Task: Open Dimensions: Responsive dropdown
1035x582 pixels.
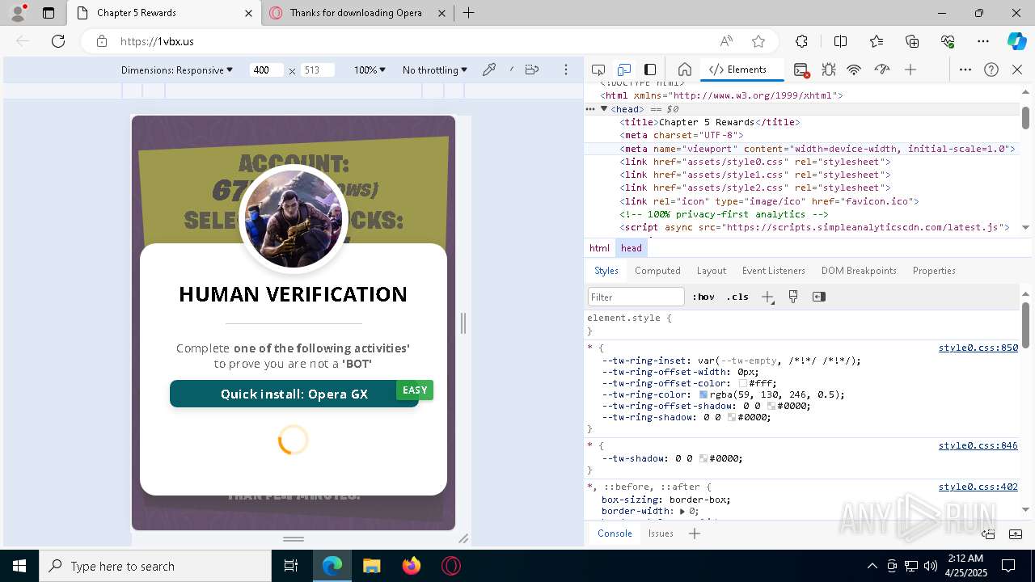Action: (x=176, y=70)
